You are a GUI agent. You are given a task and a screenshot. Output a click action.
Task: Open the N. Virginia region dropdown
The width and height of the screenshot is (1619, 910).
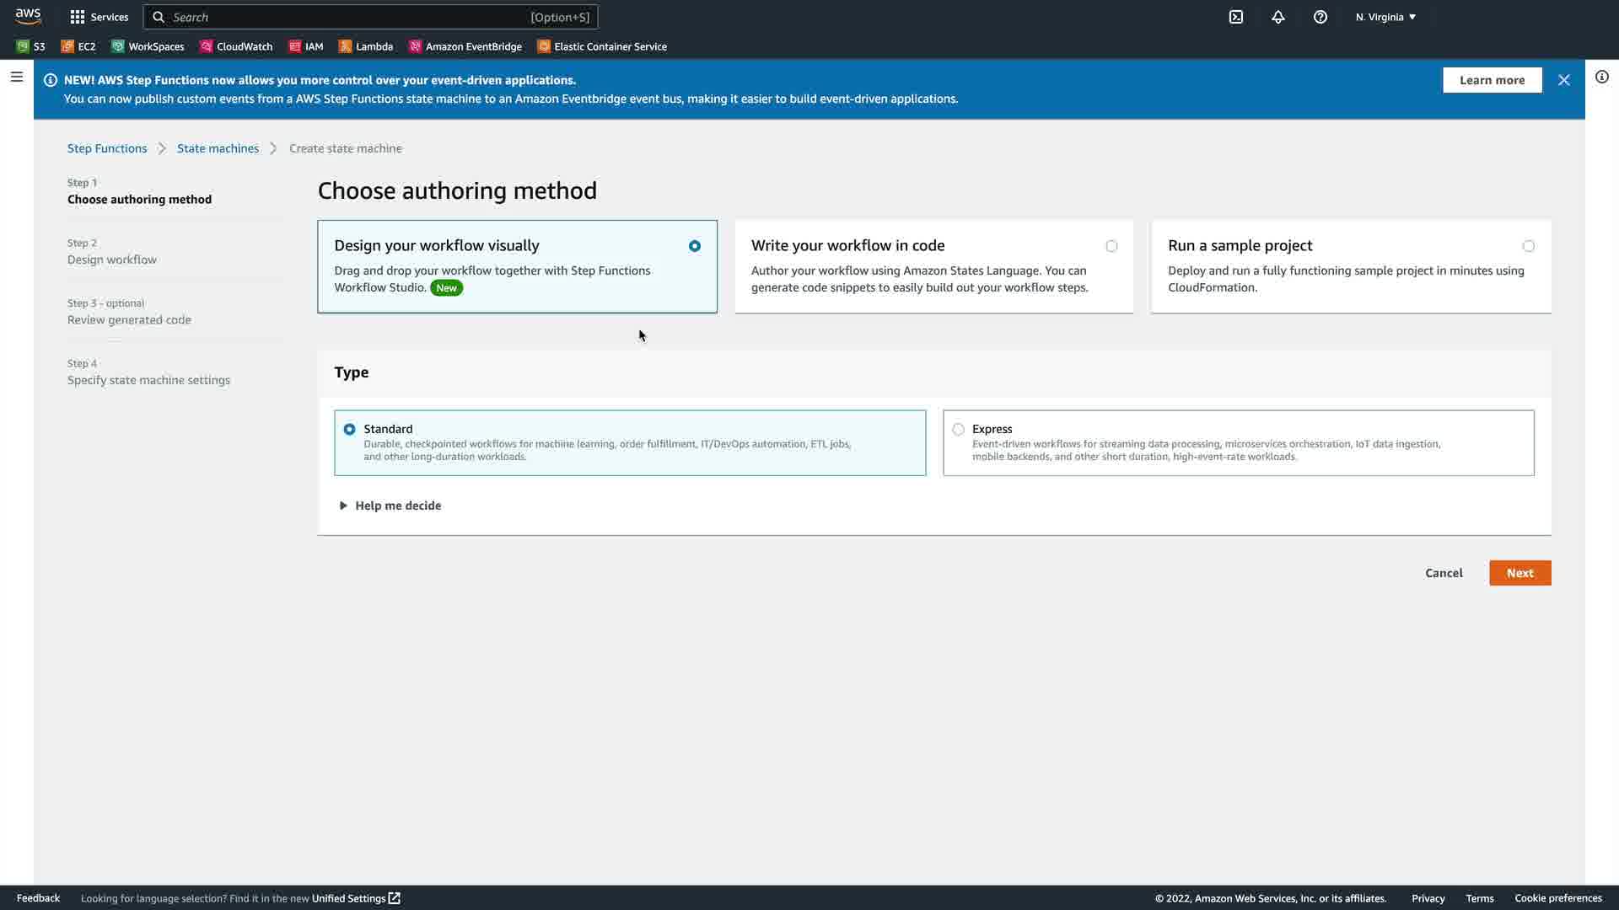coord(1385,17)
